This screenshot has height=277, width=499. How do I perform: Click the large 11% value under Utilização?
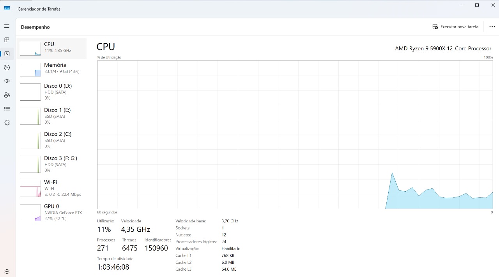pos(104,229)
